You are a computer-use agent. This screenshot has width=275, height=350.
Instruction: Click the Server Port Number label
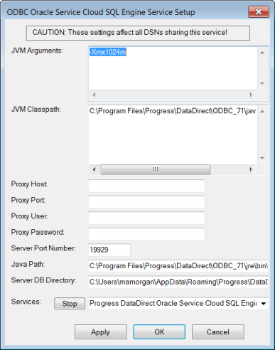(x=43, y=248)
